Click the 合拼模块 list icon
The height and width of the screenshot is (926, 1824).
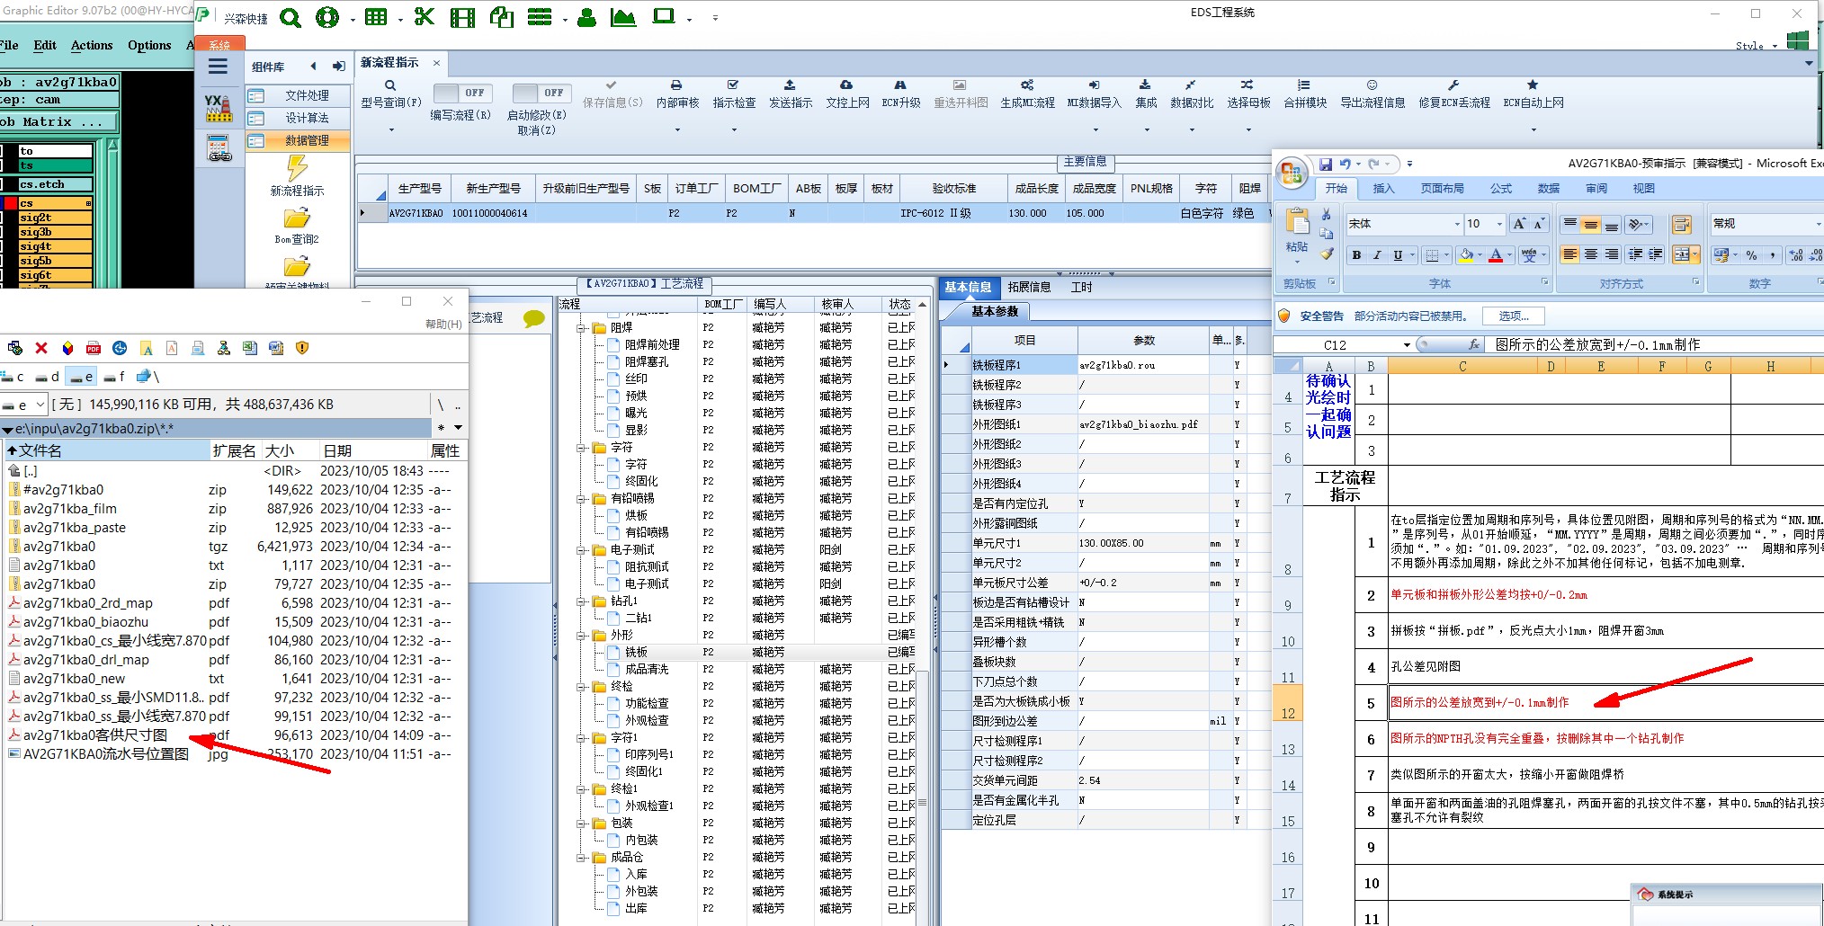coord(1304,85)
